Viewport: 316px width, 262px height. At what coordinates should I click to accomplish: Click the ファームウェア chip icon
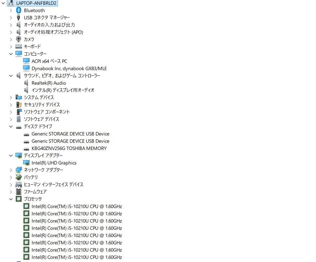[x=18, y=192]
